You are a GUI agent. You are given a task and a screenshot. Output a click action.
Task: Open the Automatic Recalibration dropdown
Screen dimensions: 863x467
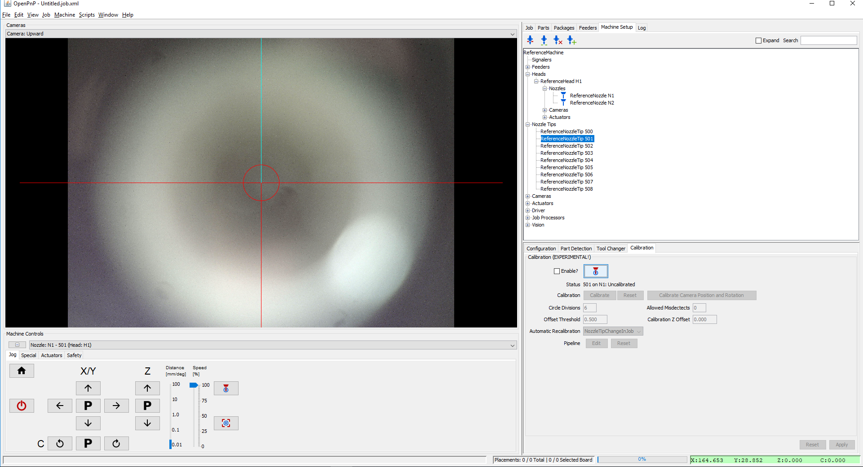pos(640,331)
